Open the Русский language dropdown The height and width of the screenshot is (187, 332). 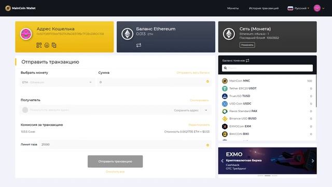pyautogui.click(x=298, y=8)
